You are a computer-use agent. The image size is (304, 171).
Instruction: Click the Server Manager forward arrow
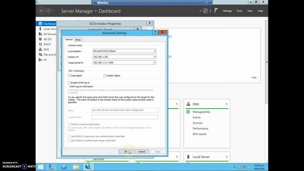[48, 11]
